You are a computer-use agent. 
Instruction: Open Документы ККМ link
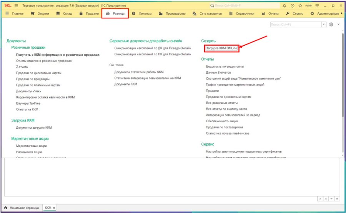coord(126,84)
